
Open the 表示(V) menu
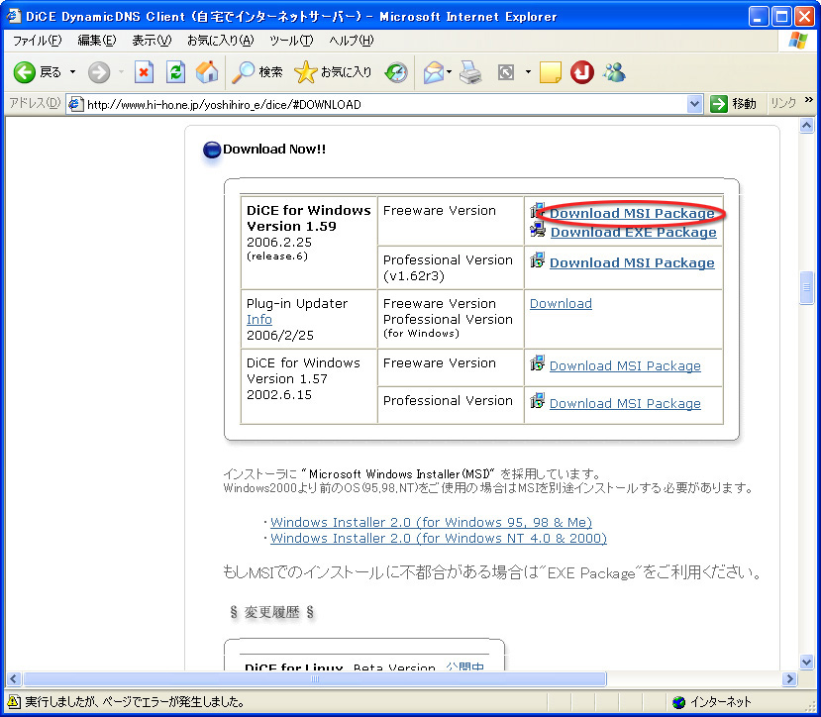(152, 41)
